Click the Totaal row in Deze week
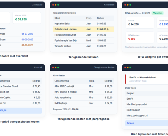The width and height of the screenshot is (168, 136). click(147, 123)
